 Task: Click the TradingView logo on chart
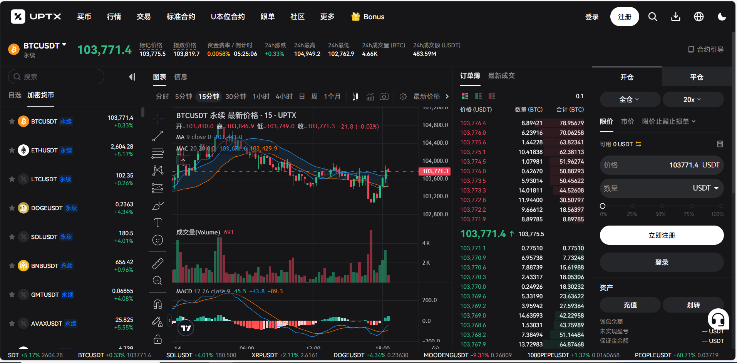coord(186,328)
